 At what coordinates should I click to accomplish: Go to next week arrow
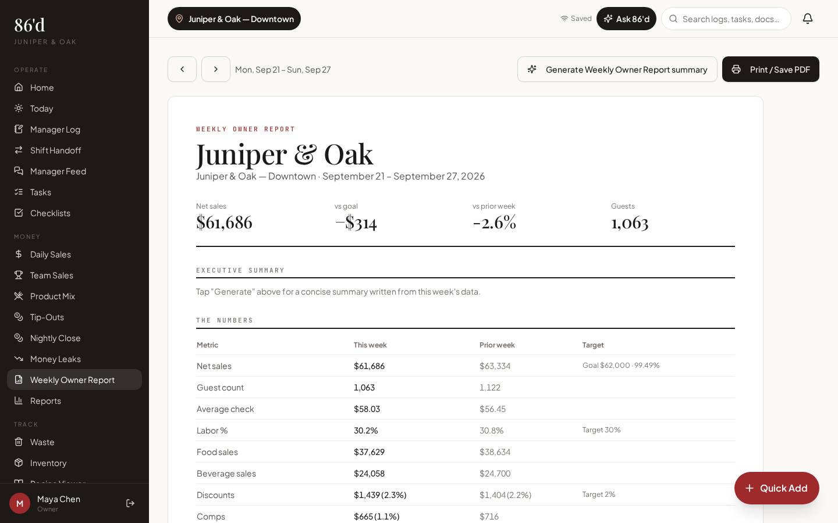216,69
